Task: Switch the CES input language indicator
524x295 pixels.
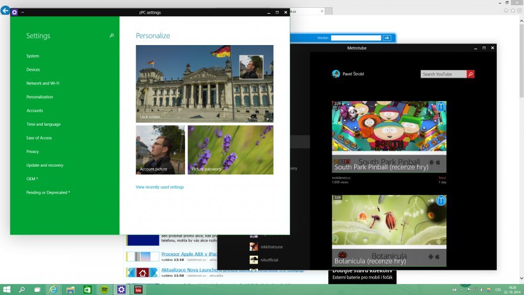Action: click(x=498, y=290)
